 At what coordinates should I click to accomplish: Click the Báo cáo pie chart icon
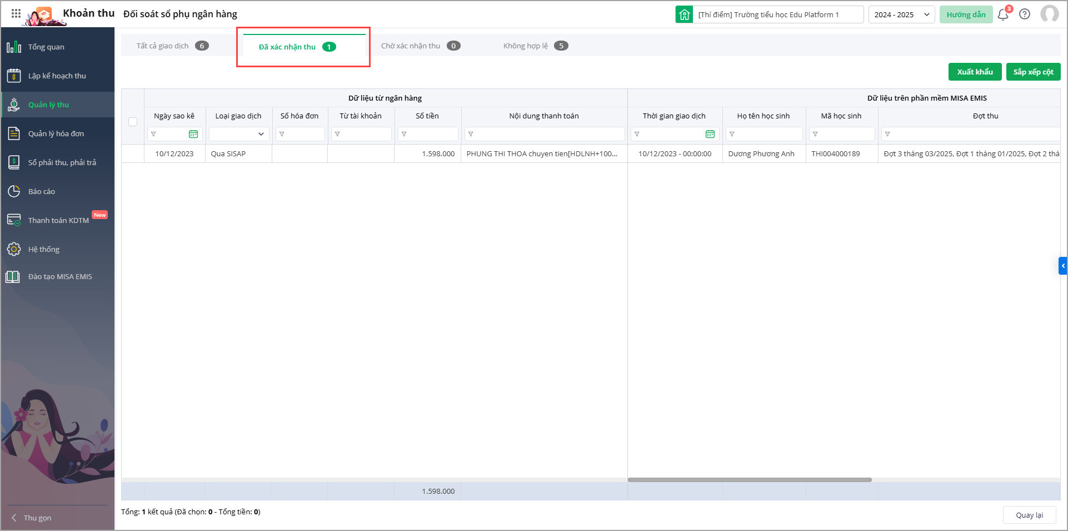pos(14,191)
